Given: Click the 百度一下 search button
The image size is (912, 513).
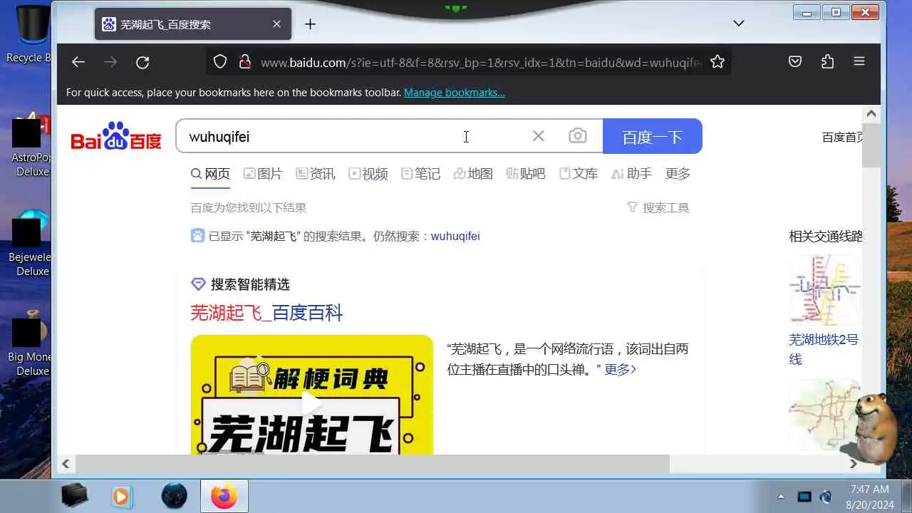Looking at the screenshot, I should [653, 136].
